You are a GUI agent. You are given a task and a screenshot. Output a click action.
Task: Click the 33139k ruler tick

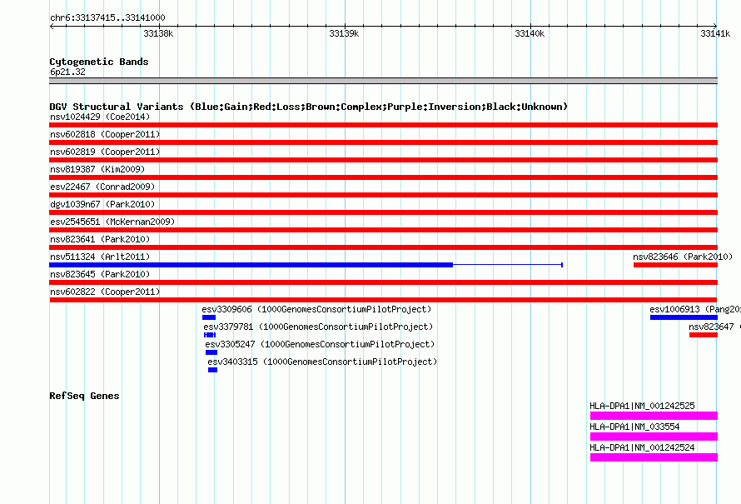[x=344, y=33]
